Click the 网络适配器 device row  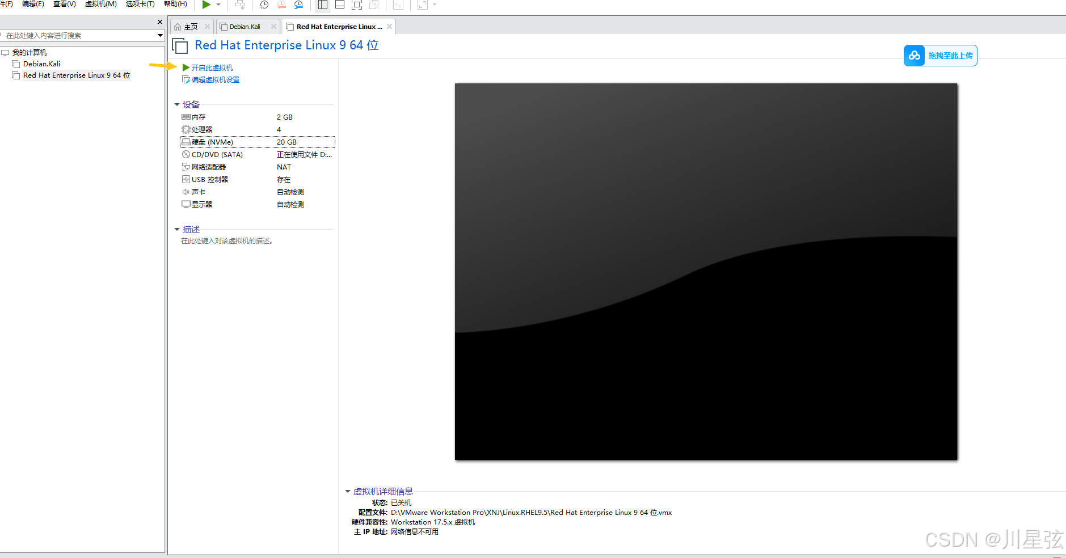pyautogui.click(x=257, y=167)
